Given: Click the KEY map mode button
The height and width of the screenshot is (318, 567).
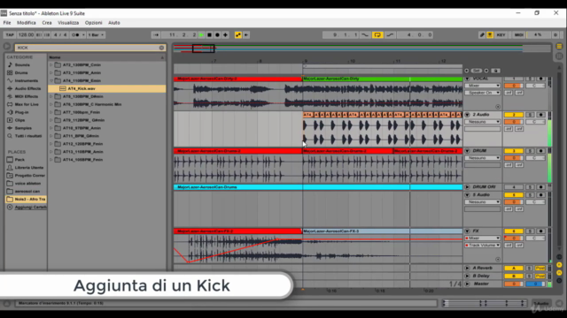Looking at the screenshot, I should click(501, 35).
